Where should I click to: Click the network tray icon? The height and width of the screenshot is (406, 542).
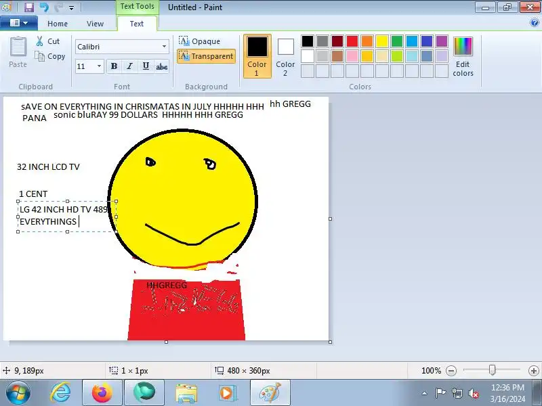point(457,393)
